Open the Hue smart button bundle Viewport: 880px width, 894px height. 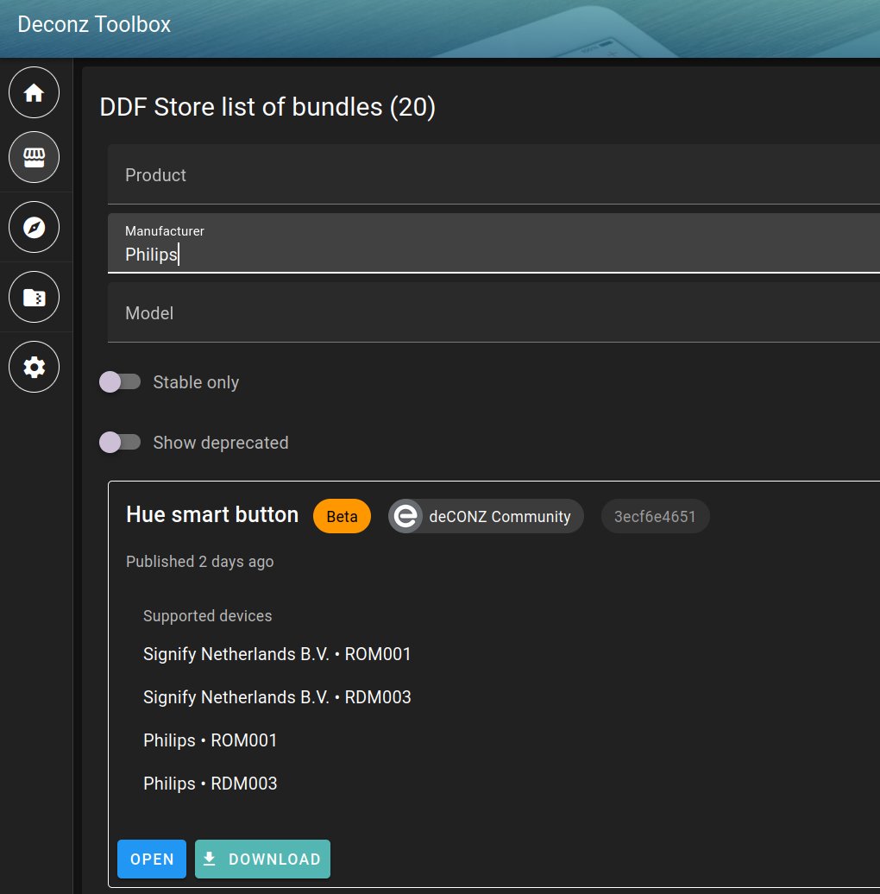[152, 859]
